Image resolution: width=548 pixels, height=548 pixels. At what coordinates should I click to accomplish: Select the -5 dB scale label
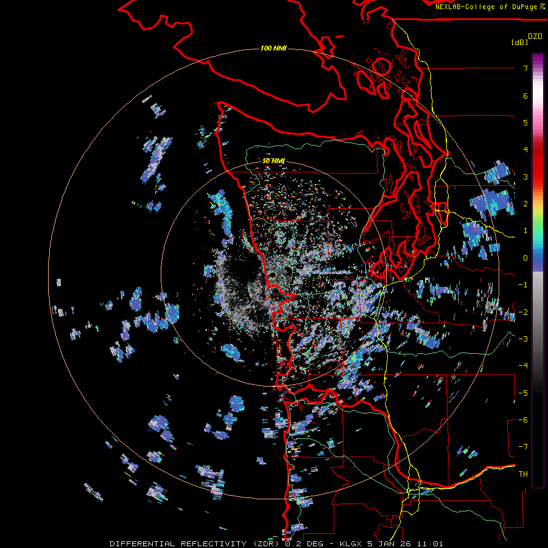pos(523,393)
